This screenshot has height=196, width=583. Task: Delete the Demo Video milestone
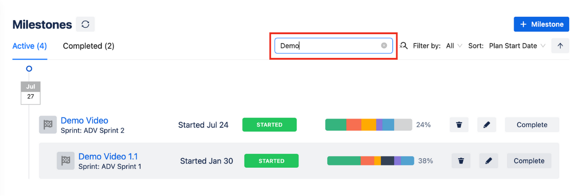click(x=459, y=125)
